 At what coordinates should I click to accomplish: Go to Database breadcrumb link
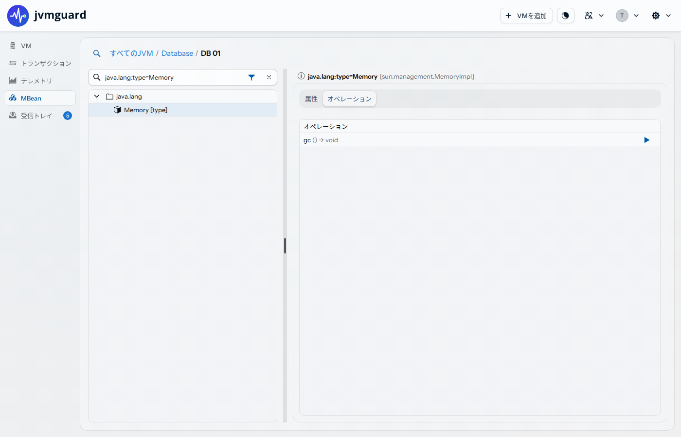point(177,53)
